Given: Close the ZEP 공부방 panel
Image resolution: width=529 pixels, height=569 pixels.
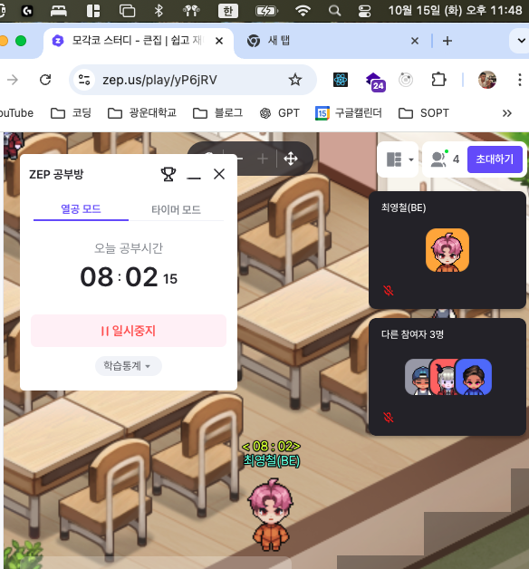Looking at the screenshot, I should tap(219, 174).
